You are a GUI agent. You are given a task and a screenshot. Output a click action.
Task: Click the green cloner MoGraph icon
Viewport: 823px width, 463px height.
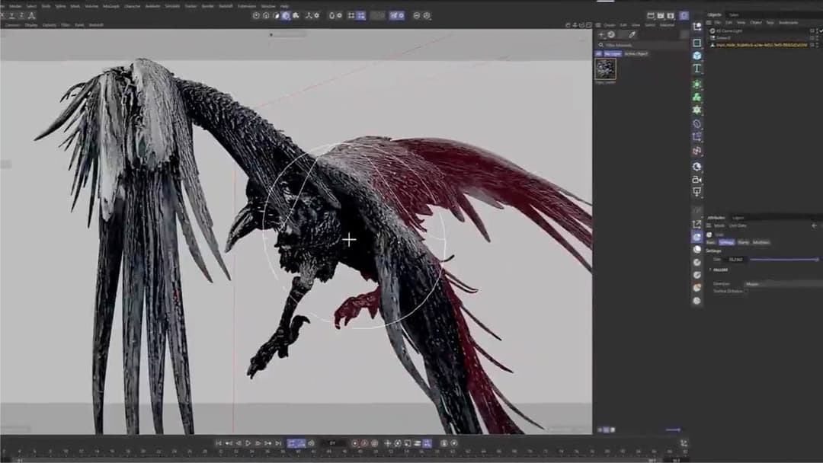697,97
